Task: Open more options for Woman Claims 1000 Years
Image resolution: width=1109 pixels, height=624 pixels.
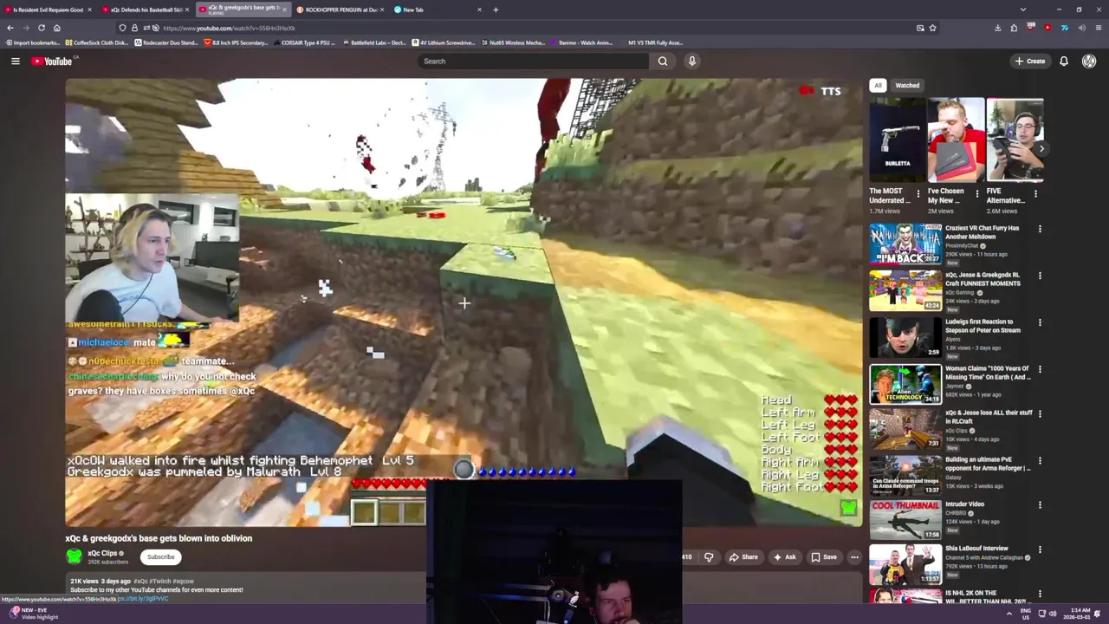Action: pyautogui.click(x=1040, y=369)
